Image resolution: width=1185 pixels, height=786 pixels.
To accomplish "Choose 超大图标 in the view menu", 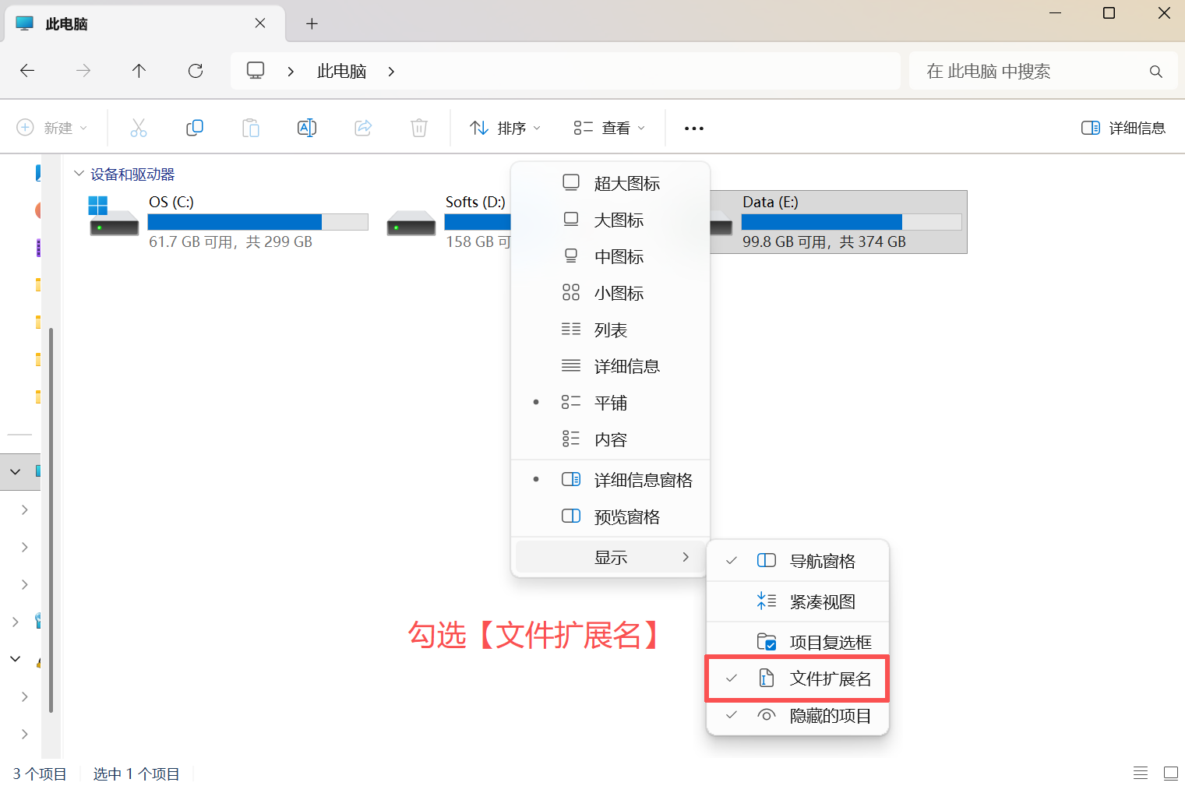I will click(626, 183).
